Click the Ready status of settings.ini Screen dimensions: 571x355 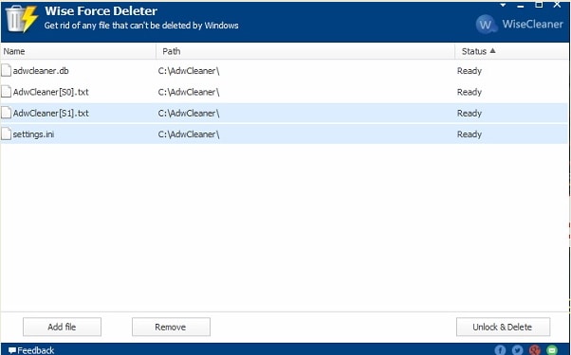470,134
